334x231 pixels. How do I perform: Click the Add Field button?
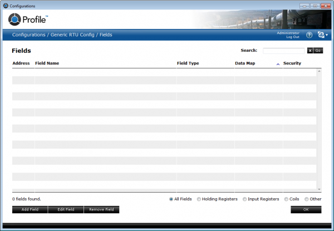tap(30, 209)
